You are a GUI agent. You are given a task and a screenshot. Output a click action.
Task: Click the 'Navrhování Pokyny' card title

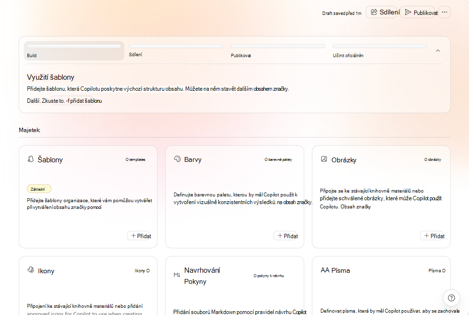click(x=202, y=276)
